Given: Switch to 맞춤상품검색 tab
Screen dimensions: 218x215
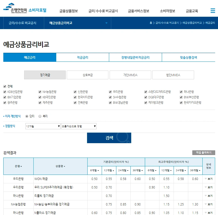Looking at the screenshot, I should point(188,57).
